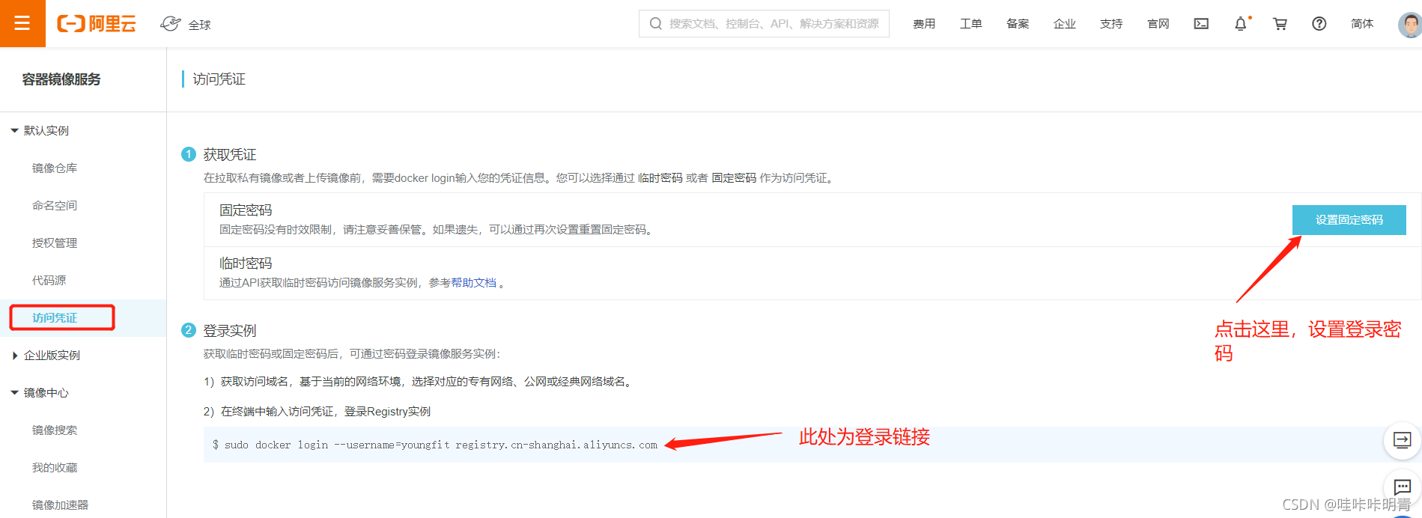Select 访问凭证 in the sidebar
Viewport: 1422px width, 518px height.
pos(55,317)
